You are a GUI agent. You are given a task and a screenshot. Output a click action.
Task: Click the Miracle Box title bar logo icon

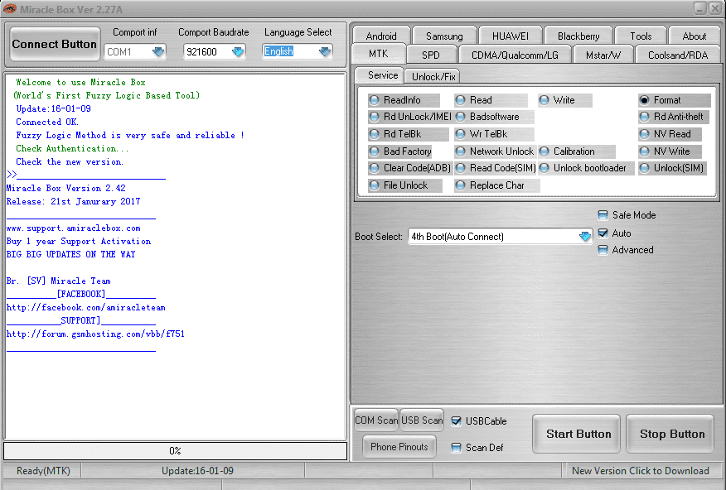click(9, 9)
